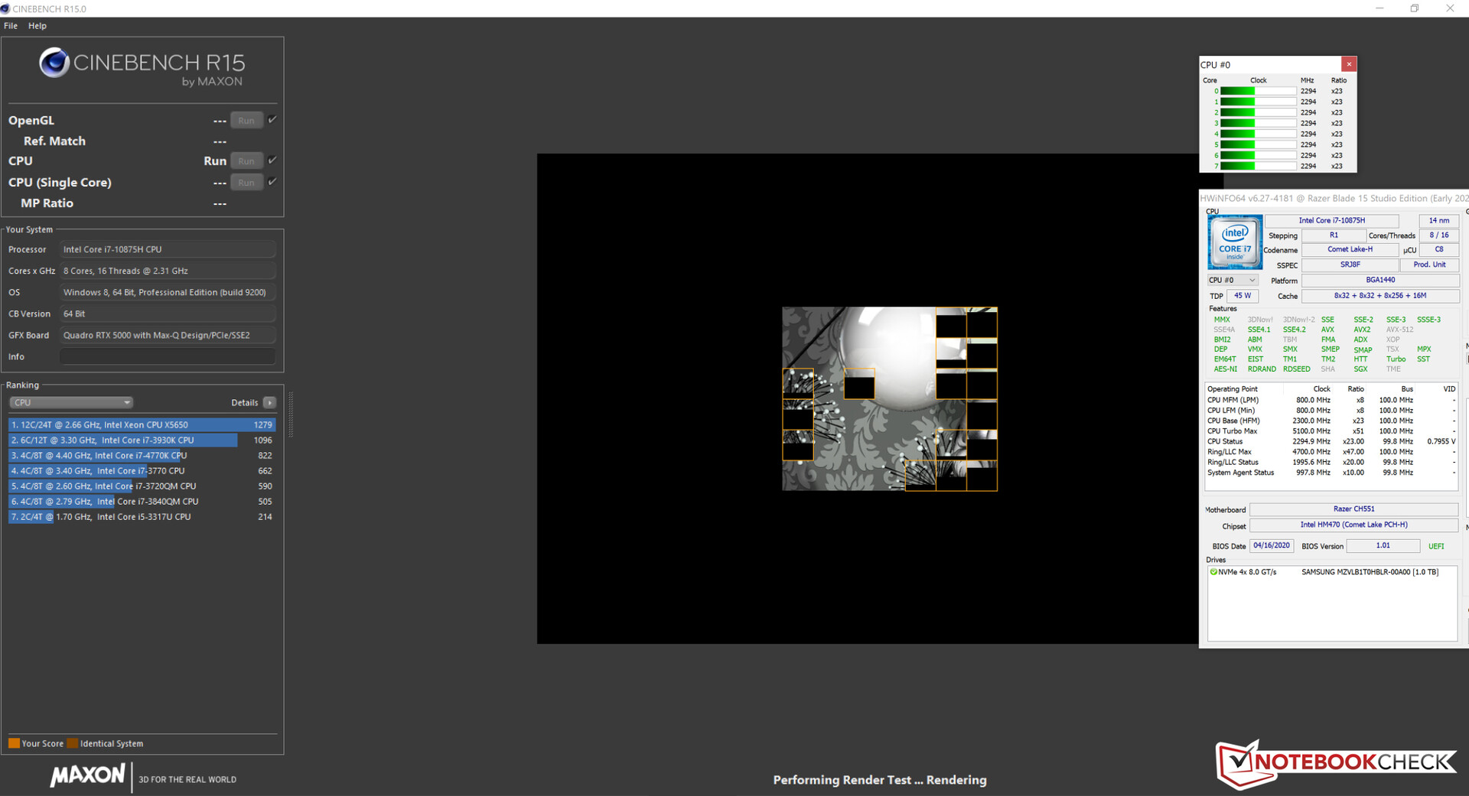Click Core 7 clock bar in CPU #0 window
Viewport: 1469px width, 796px height.
[1258, 166]
